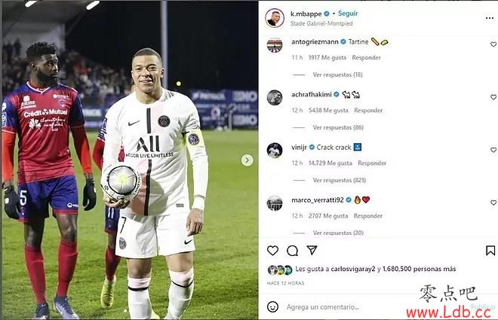The width and height of the screenshot is (498, 320).
Task: Like vinijr's Crack crack comment
Action: [493, 150]
